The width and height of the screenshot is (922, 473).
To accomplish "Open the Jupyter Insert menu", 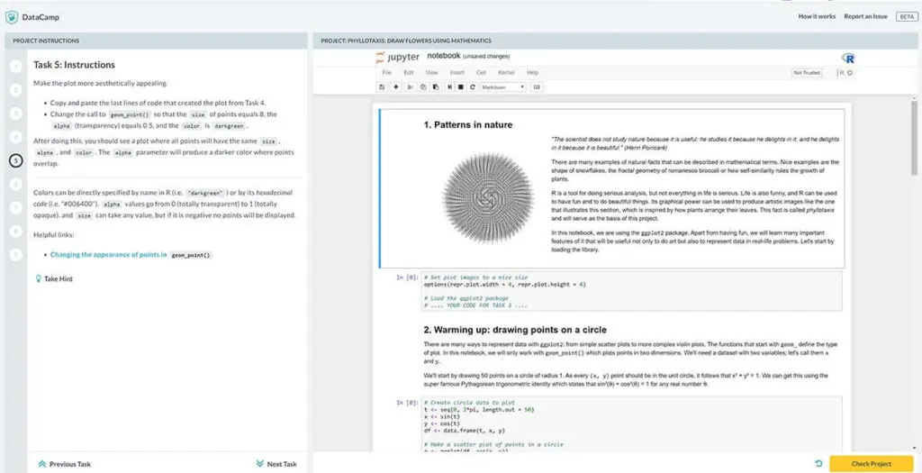I will coord(456,72).
